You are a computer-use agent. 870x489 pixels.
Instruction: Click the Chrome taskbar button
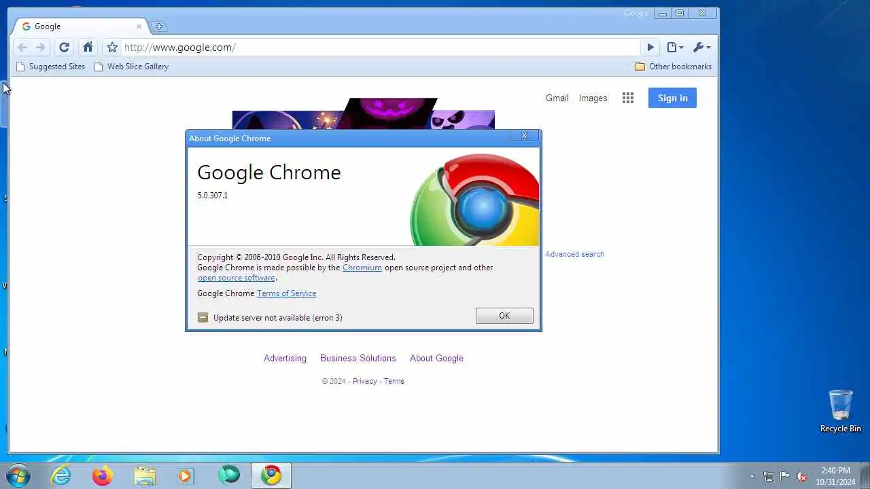click(271, 475)
